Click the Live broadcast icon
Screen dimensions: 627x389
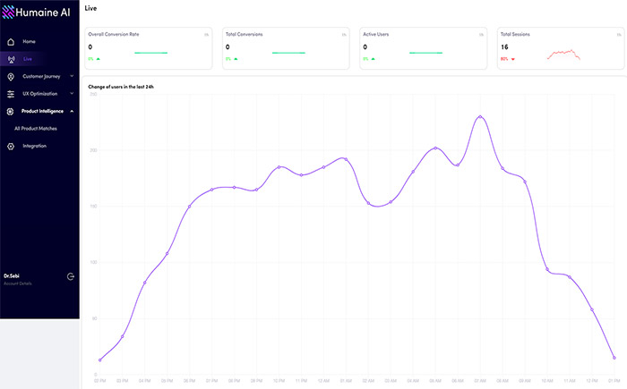coord(11,59)
